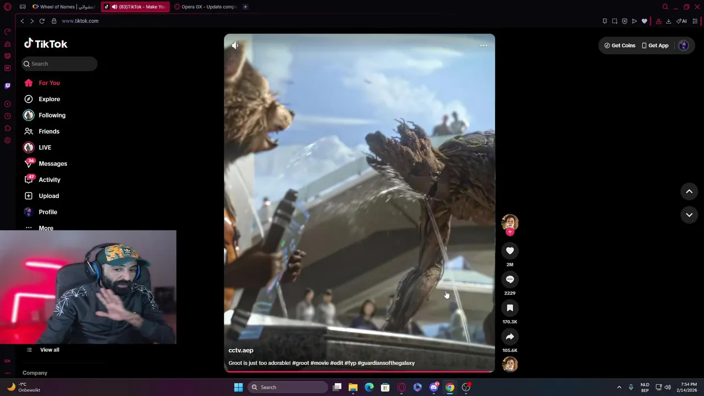Screen dimensions: 704x396
Task: Click the Windows taskbar search box
Action: tap(288, 387)
